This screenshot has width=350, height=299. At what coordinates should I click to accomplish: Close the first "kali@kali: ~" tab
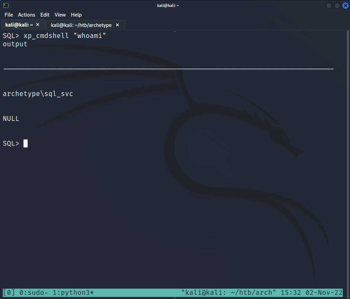38,25
